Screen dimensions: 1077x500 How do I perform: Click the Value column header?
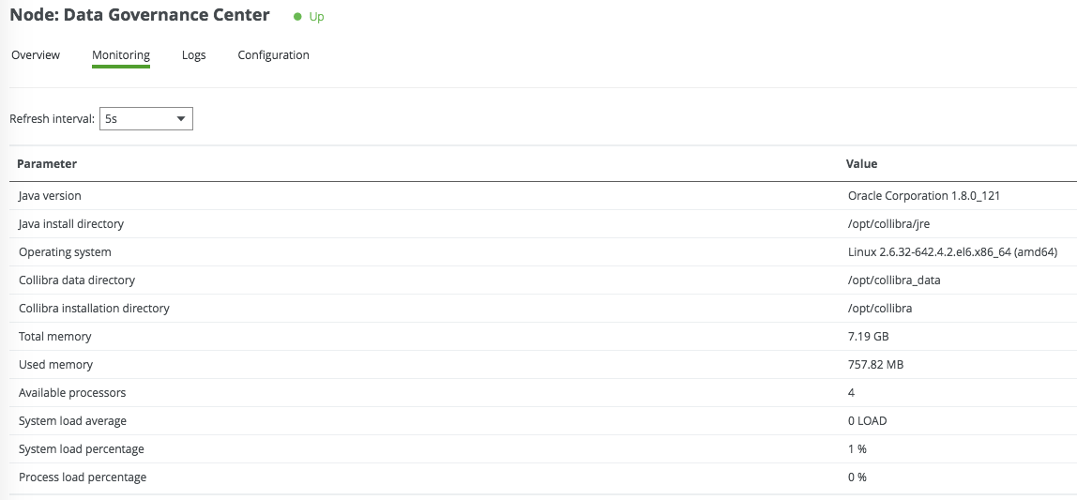pos(861,164)
